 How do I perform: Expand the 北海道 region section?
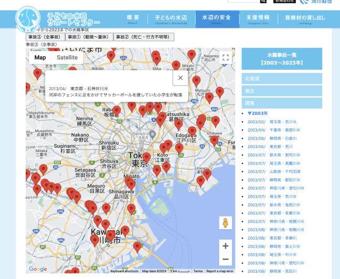coord(282,79)
